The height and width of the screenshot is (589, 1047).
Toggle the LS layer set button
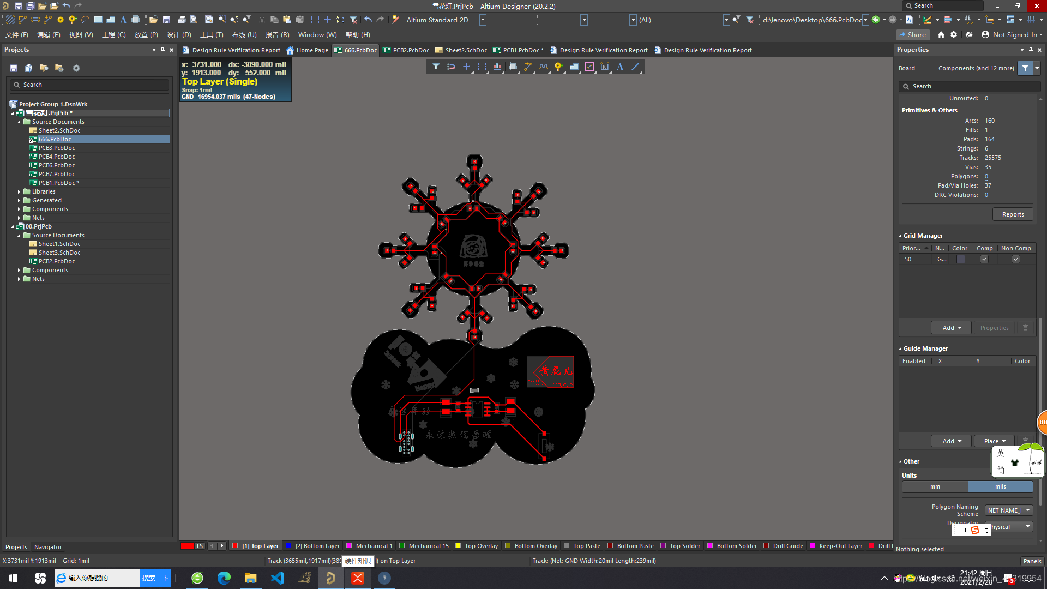(x=200, y=546)
